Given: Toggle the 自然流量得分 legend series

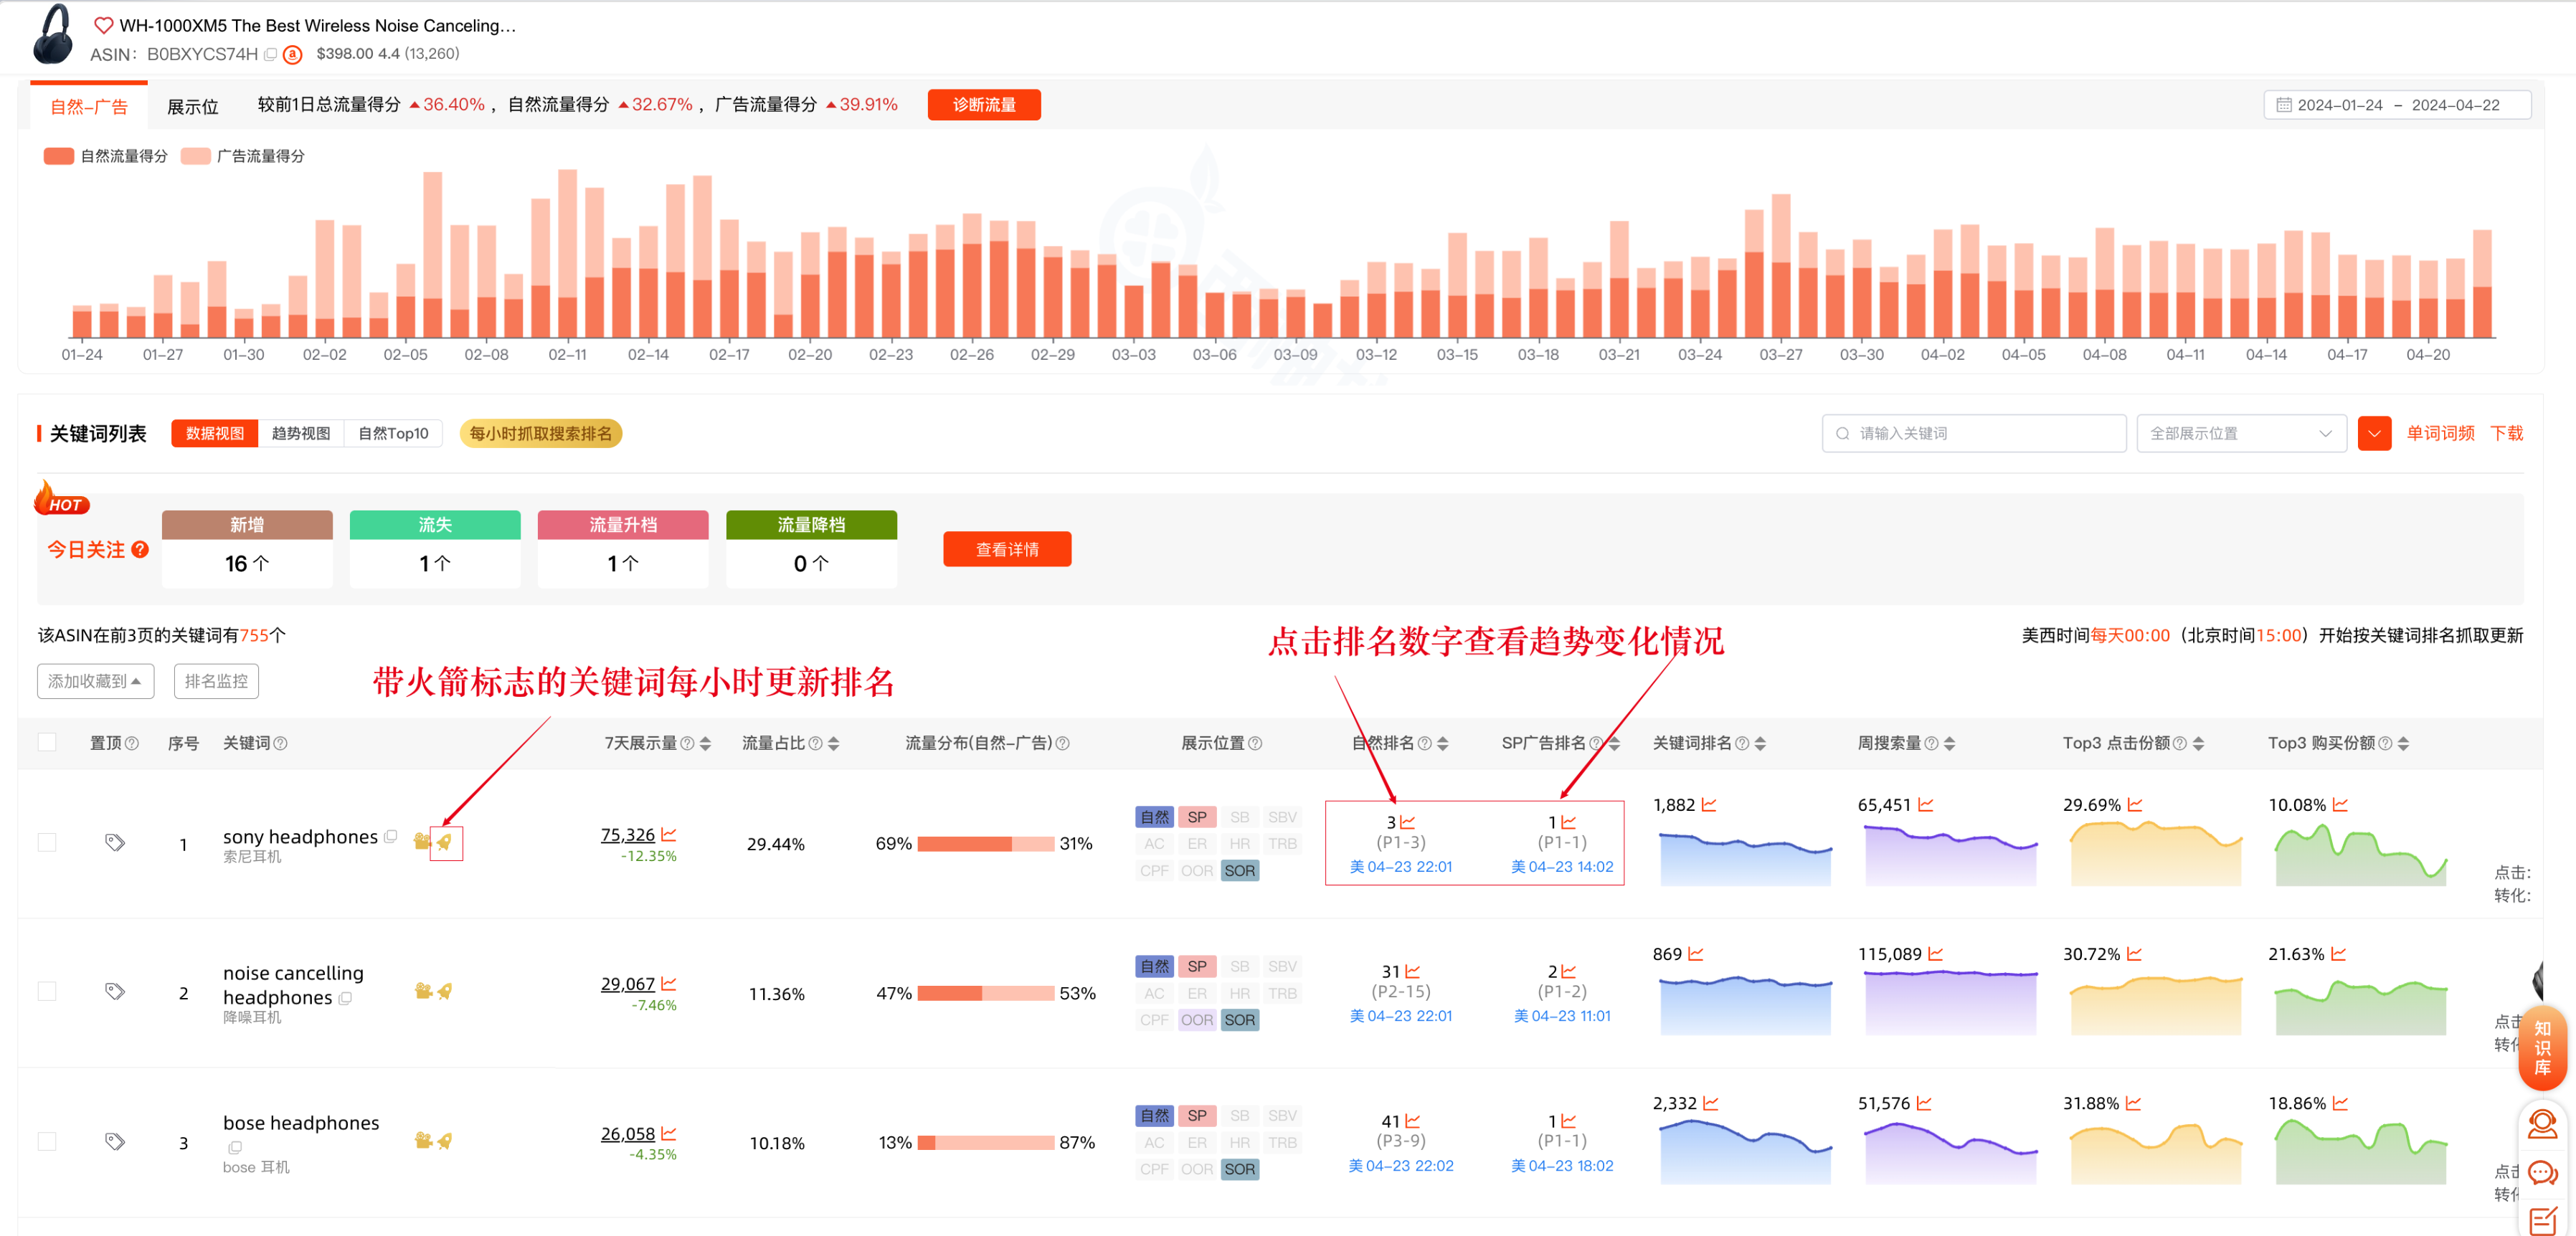Looking at the screenshot, I should pyautogui.click(x=105, y=156).
